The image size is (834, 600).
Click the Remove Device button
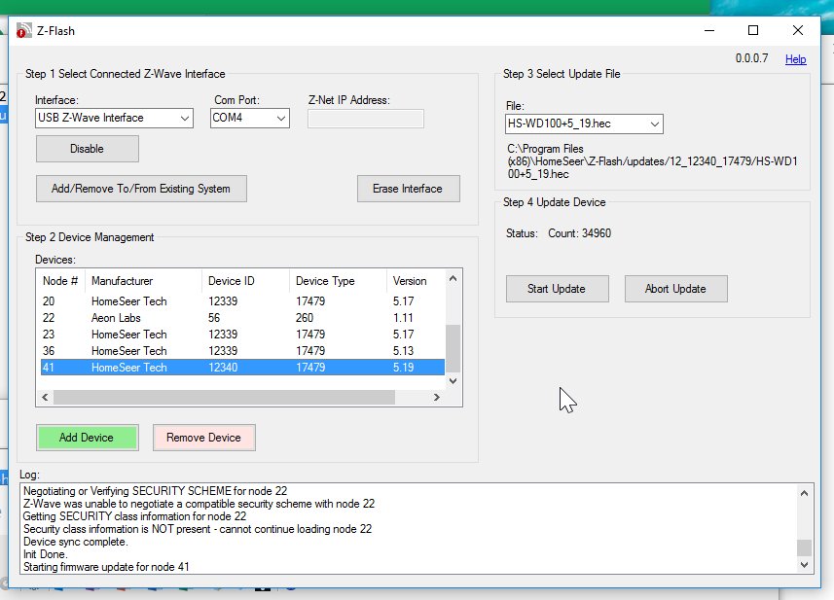coord(203,438)
